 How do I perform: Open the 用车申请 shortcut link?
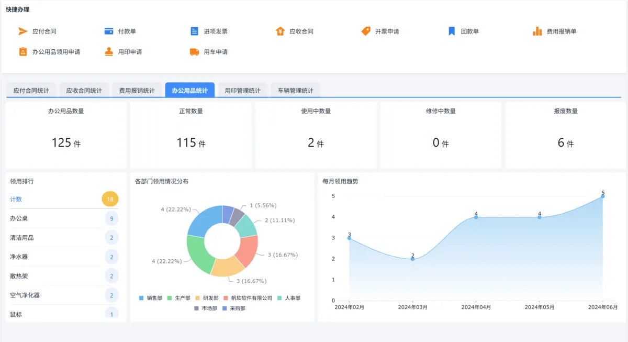(216, 52)
